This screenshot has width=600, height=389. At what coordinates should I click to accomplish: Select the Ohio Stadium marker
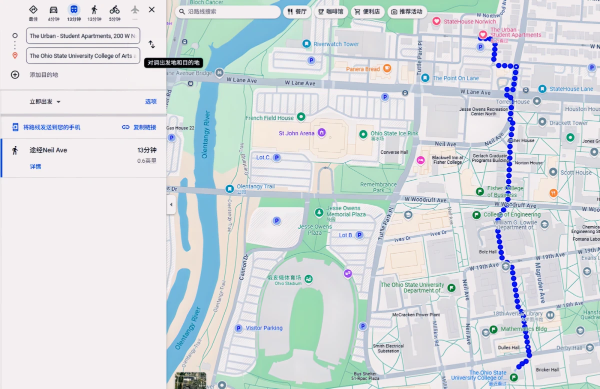(309, 279)
